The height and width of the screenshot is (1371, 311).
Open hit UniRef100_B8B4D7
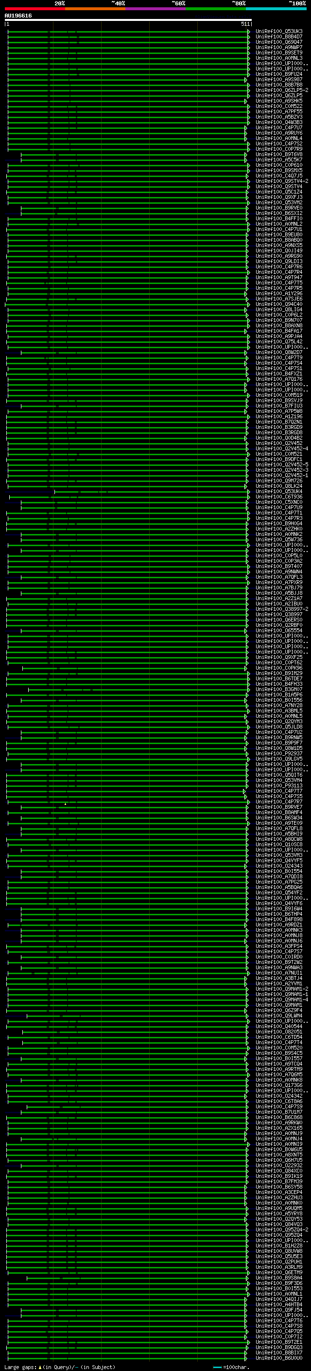[x=279, y=37]
